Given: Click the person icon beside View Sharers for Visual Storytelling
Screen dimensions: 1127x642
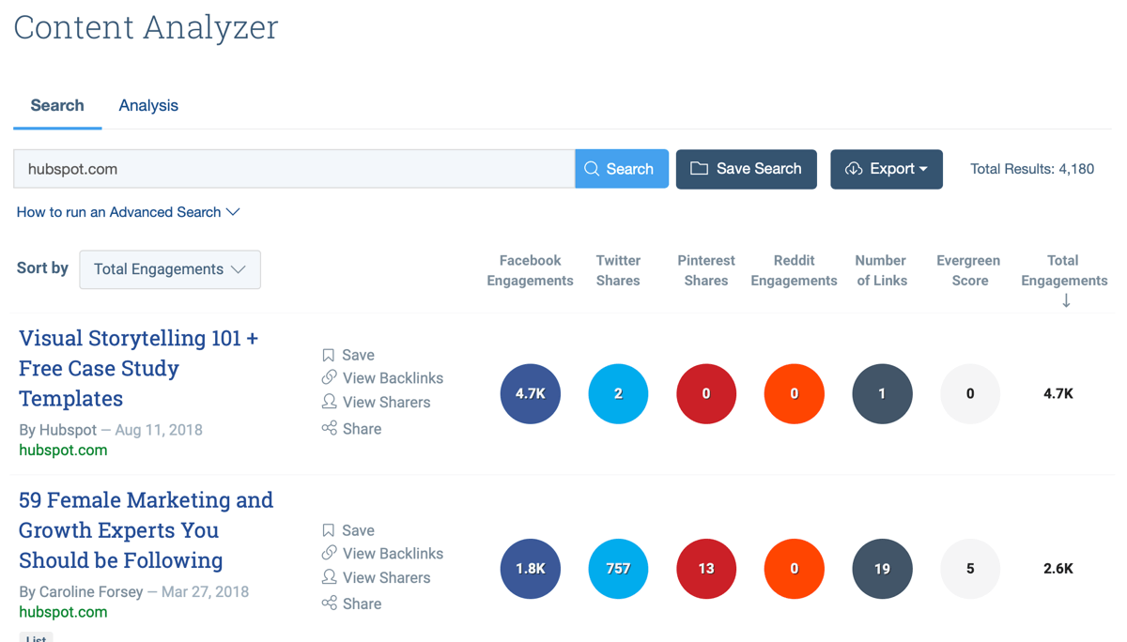Looking at the screenshot, I should tap(329, 402).
